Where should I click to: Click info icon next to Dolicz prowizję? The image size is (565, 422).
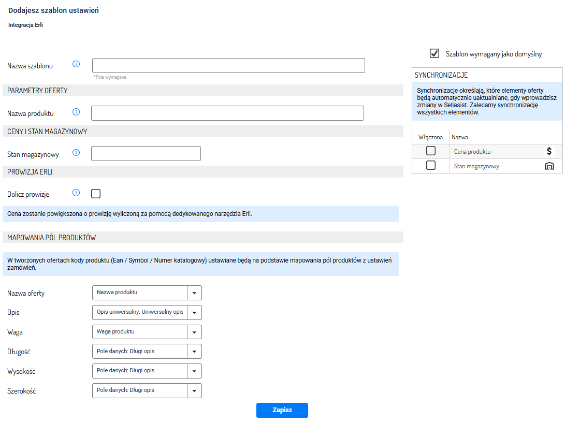click(76, 193)
